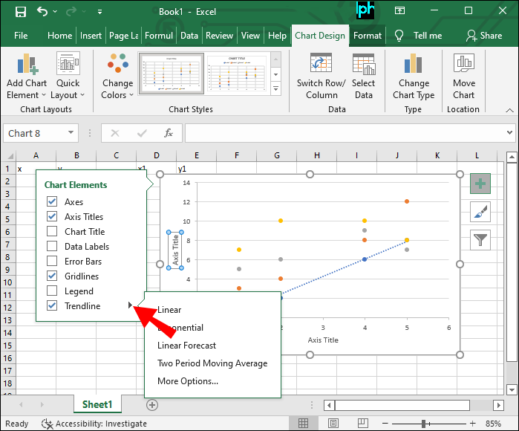Enable the Chart Title checkbox

(x=52, y=232)
